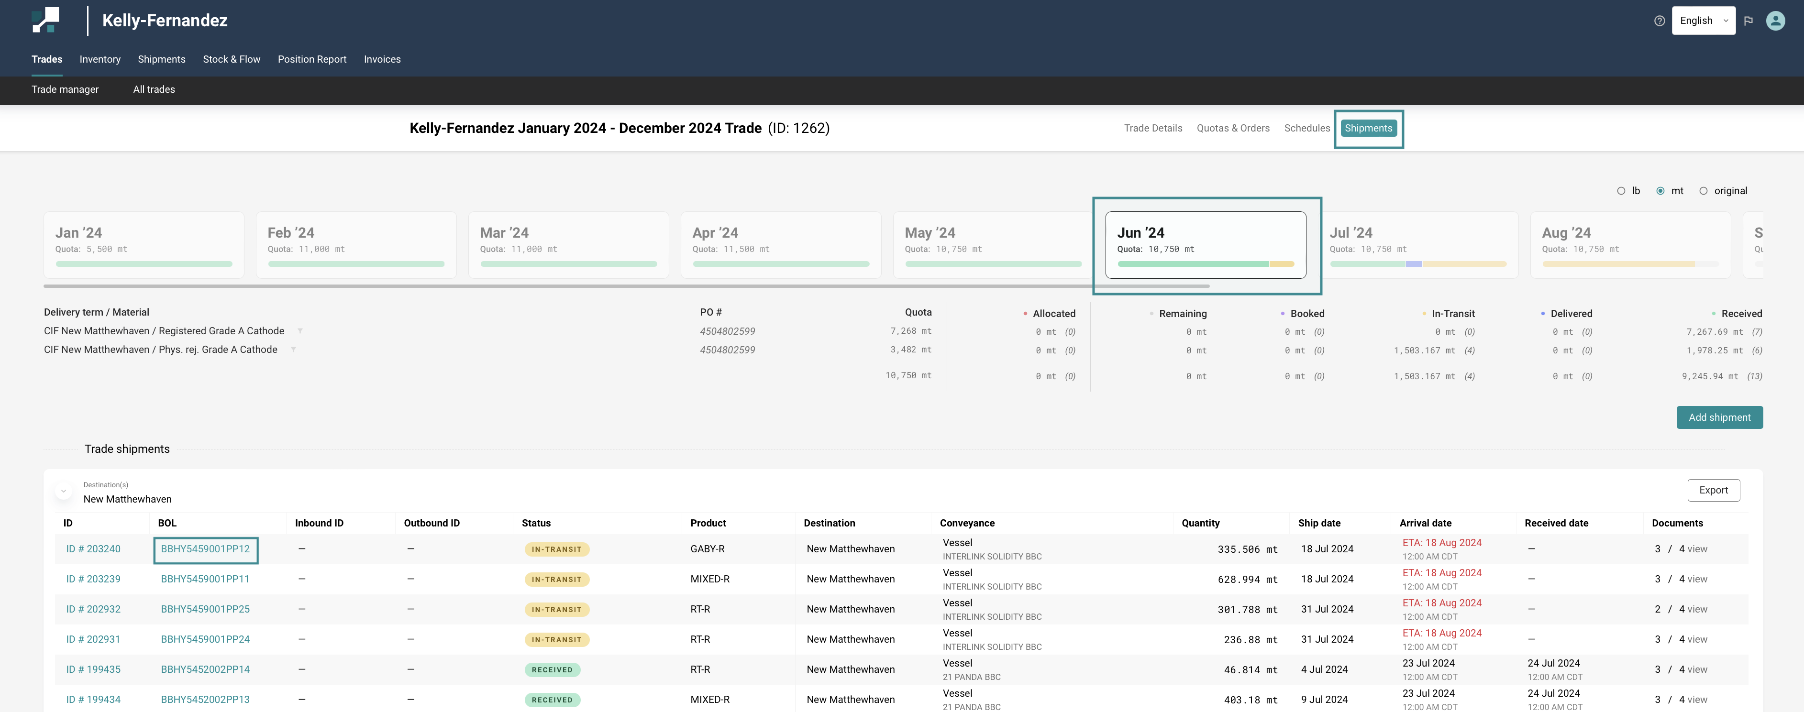The height and width of the screenshot is (712, 1804).
Task: Click the flag icon in header
Action: (x=1748, y=21)
